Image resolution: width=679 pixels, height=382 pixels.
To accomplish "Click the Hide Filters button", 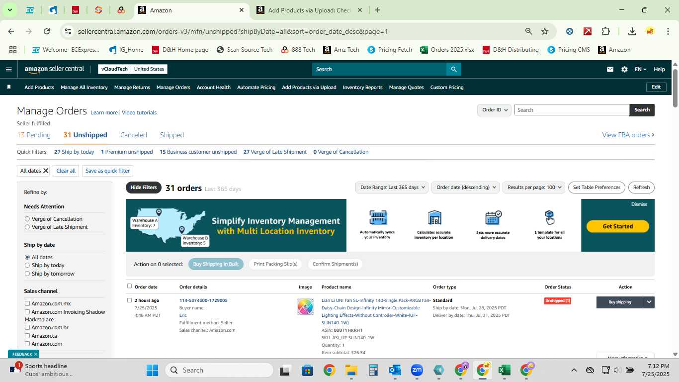I will pos(144,188).
